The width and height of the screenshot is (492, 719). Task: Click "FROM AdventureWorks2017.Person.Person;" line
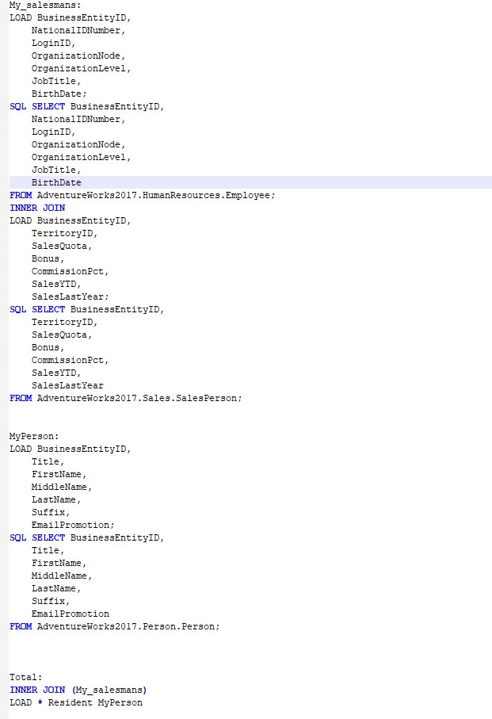(115, 627)
